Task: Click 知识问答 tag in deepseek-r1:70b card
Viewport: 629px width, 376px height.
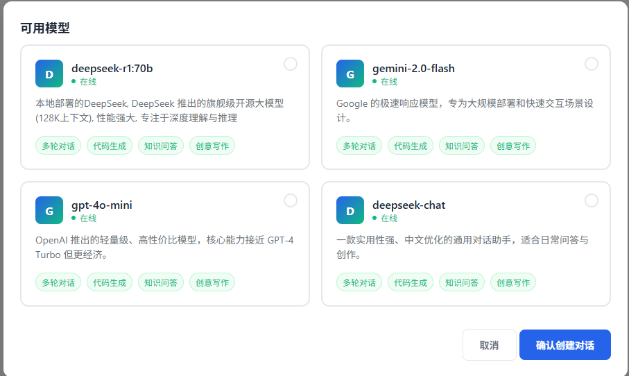Action: tap(161, 146)
